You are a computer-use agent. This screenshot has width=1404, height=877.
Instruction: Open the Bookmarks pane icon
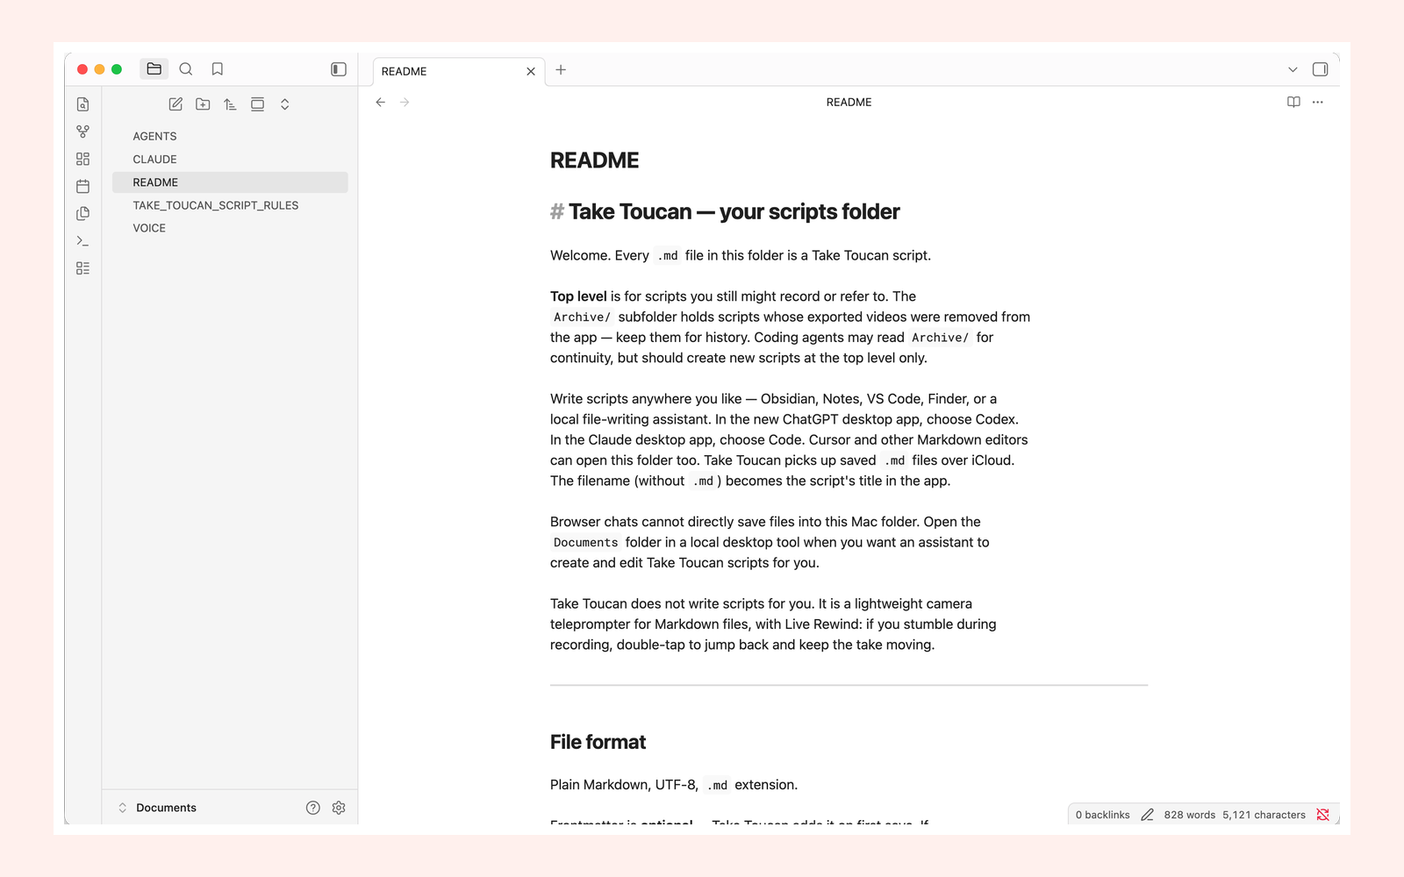[x=218, y=69]
